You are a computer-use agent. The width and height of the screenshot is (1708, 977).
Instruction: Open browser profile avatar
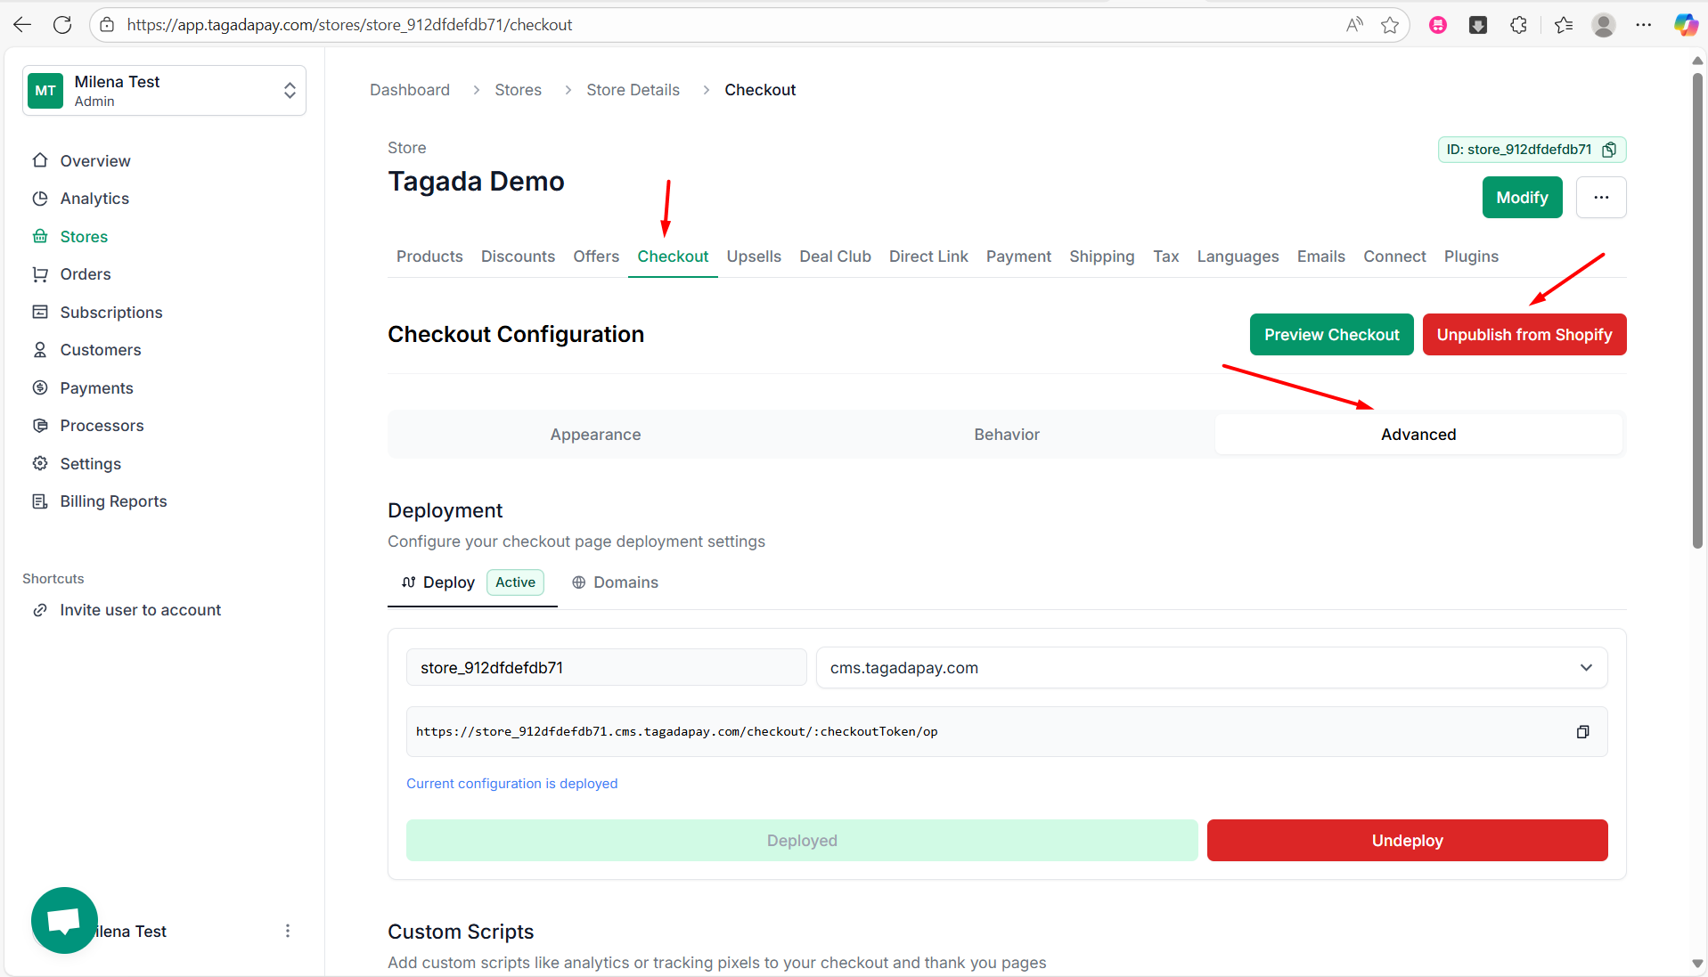click(1604, 25)
